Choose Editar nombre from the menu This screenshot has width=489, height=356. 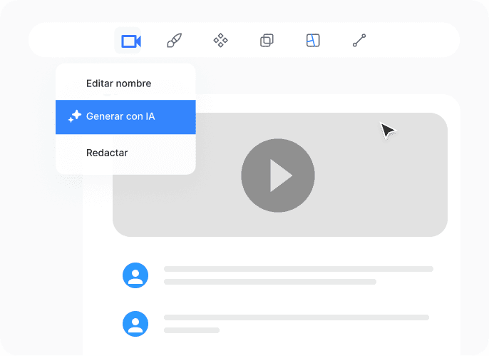click(125, 83)
